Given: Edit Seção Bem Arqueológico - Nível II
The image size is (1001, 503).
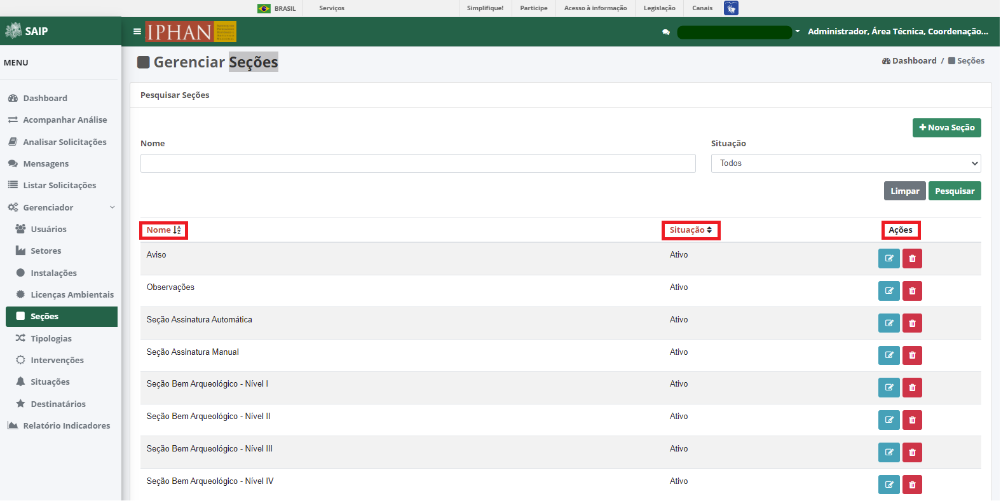Looking at the screenshot, I should tap(889, 420).
